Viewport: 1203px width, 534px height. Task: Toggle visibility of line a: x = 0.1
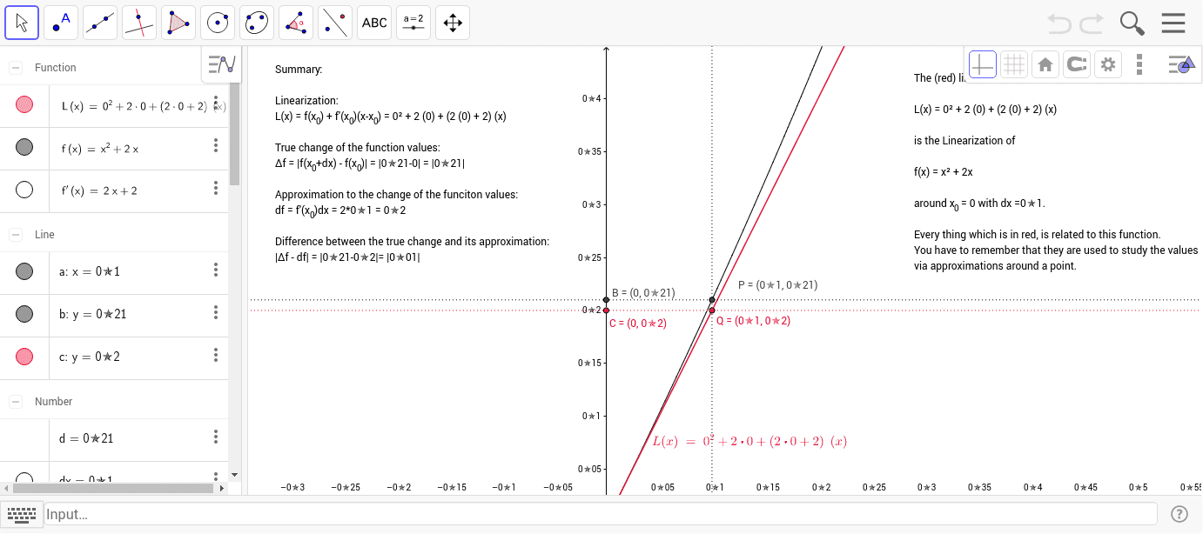24,271
